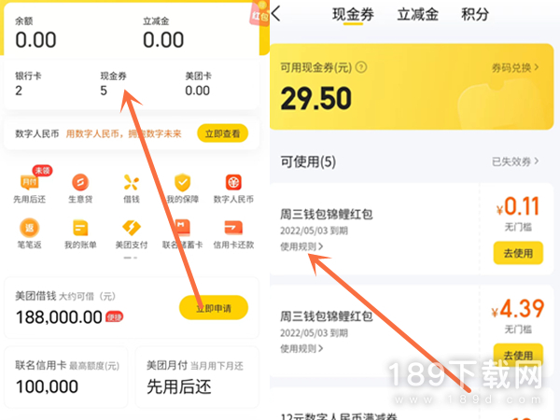Expand 使用规则 of the 0.11 coupon
560x420 pixels.
coord(301,246)
